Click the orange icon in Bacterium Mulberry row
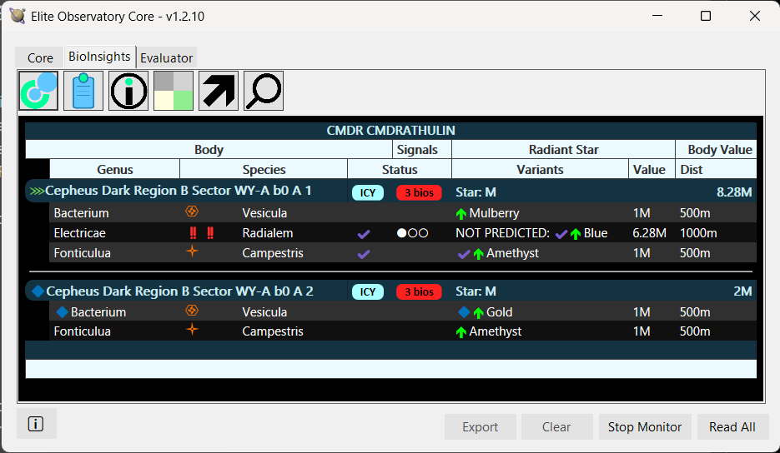Viewport: 780px width, 453px height. pyautogui.click(x=192, y=212)
